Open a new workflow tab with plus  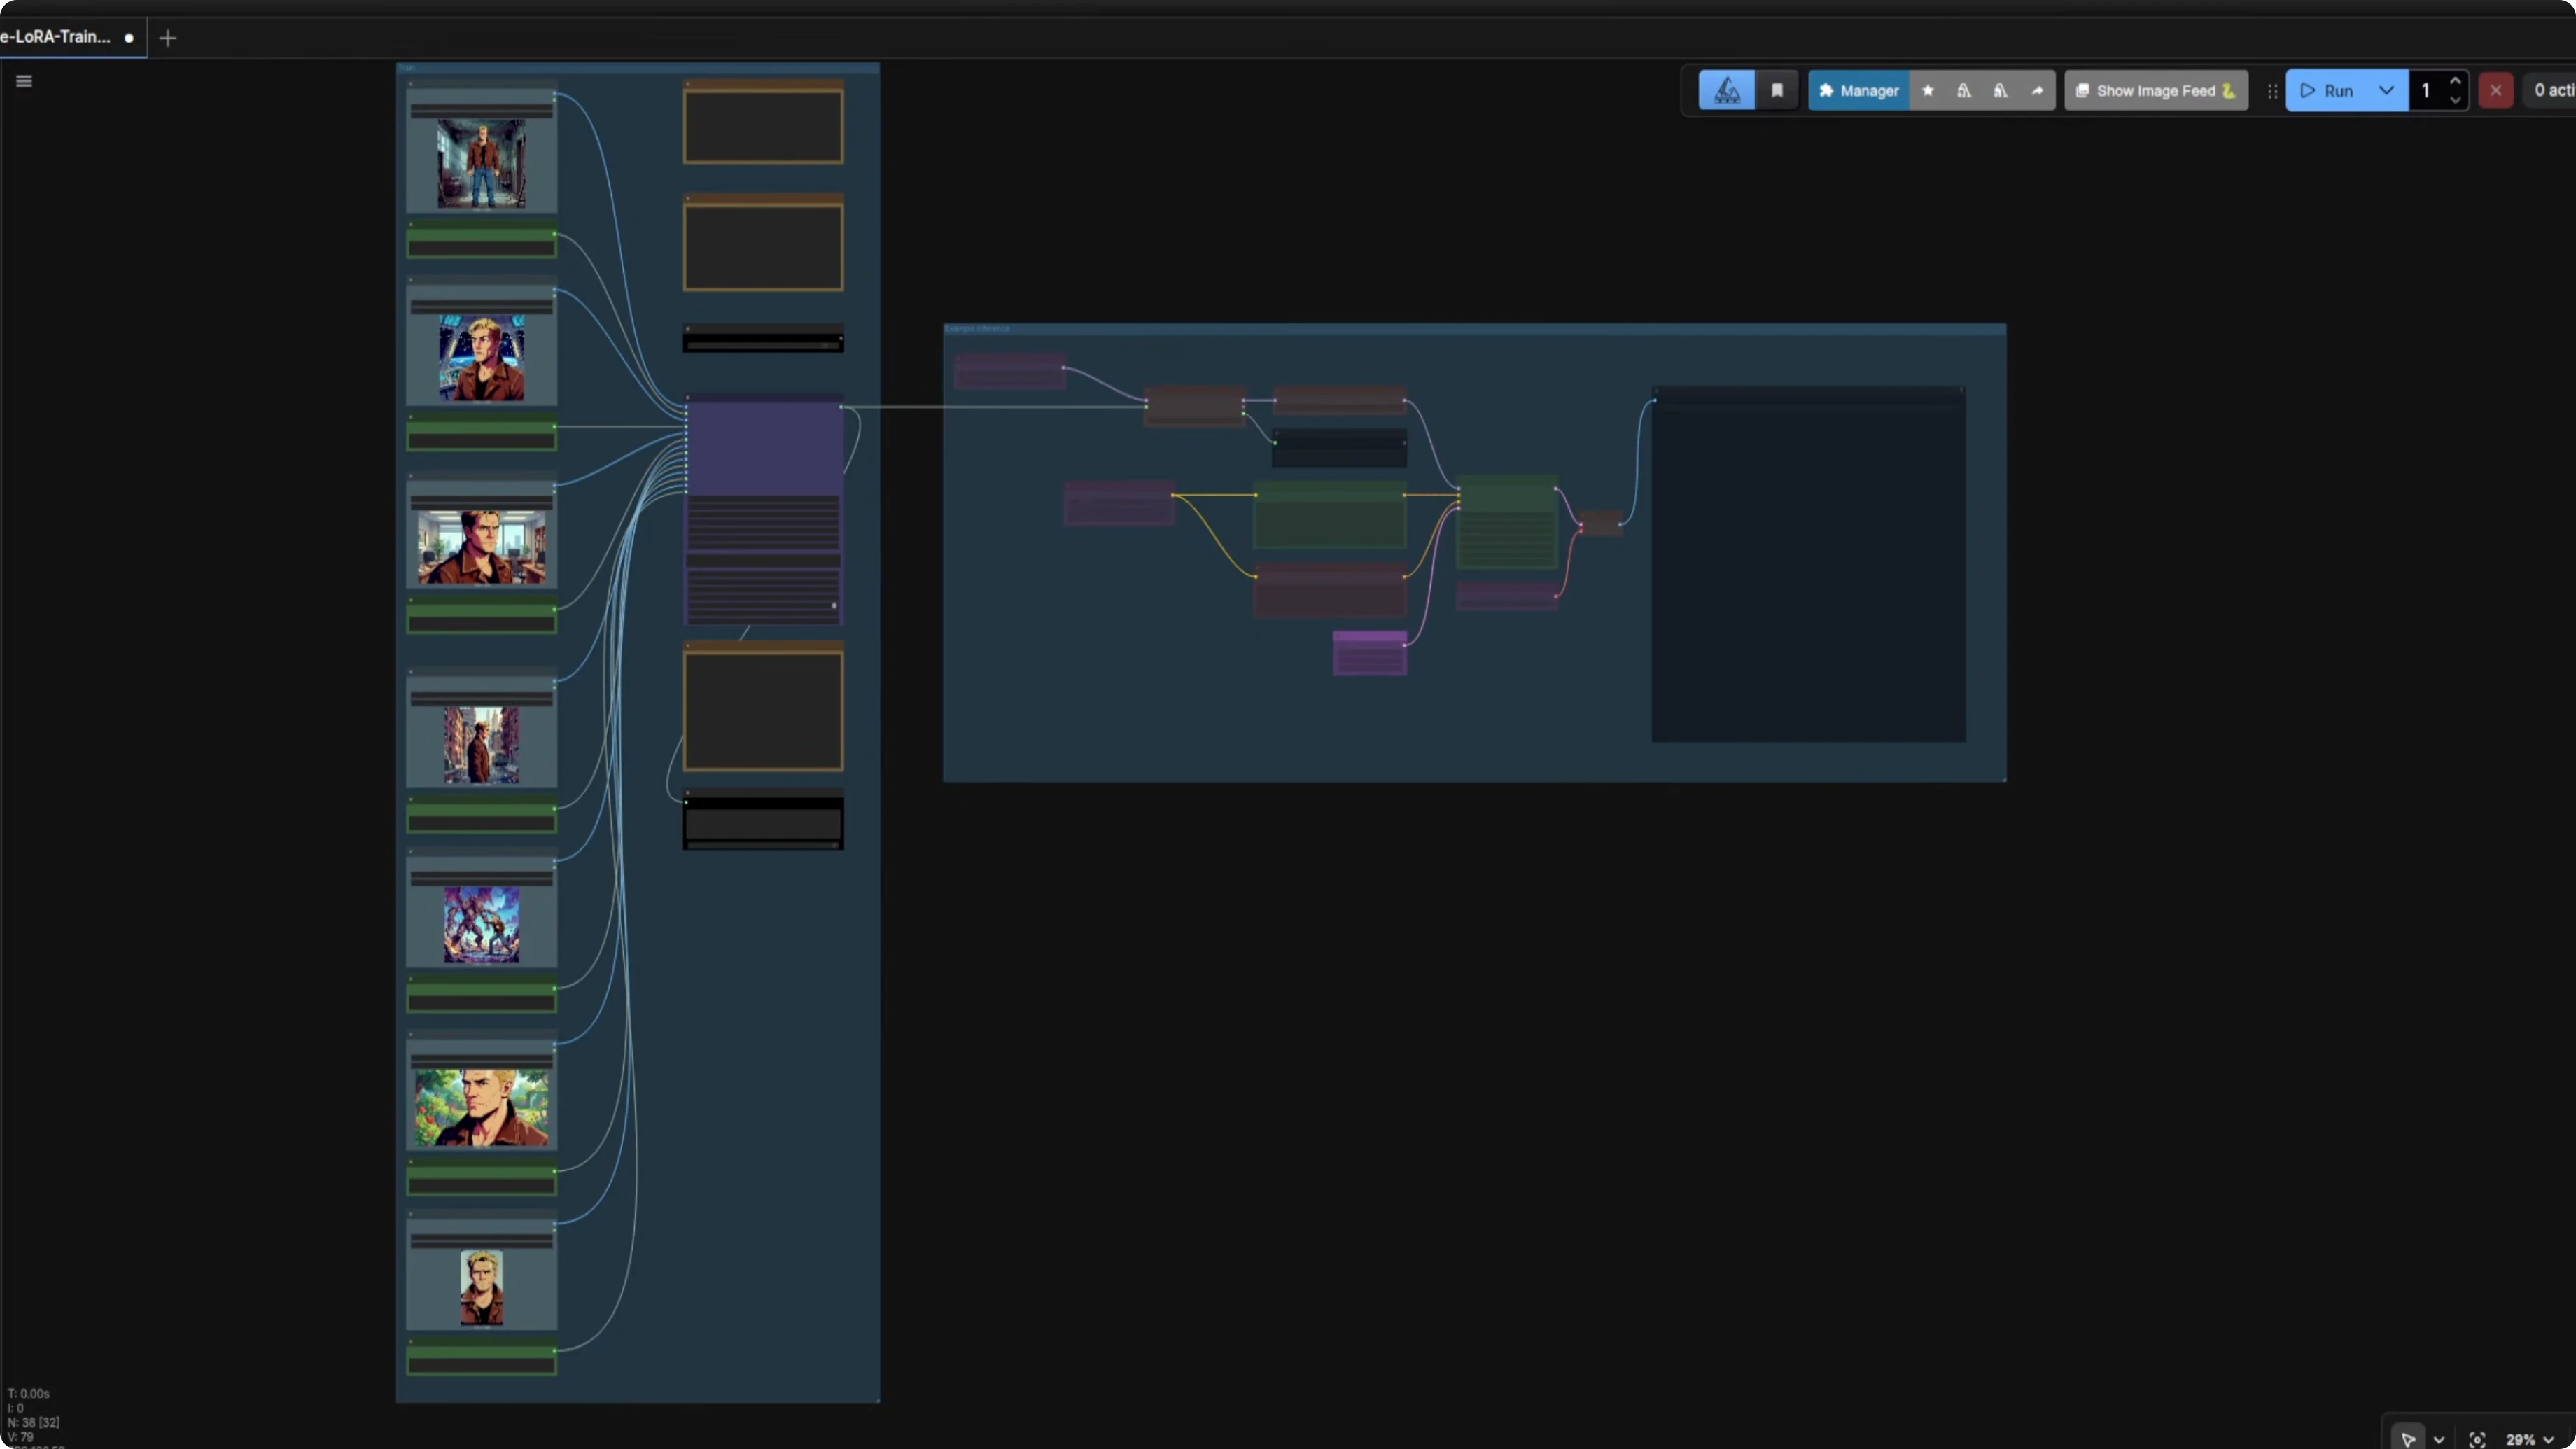tap(168, 38)
